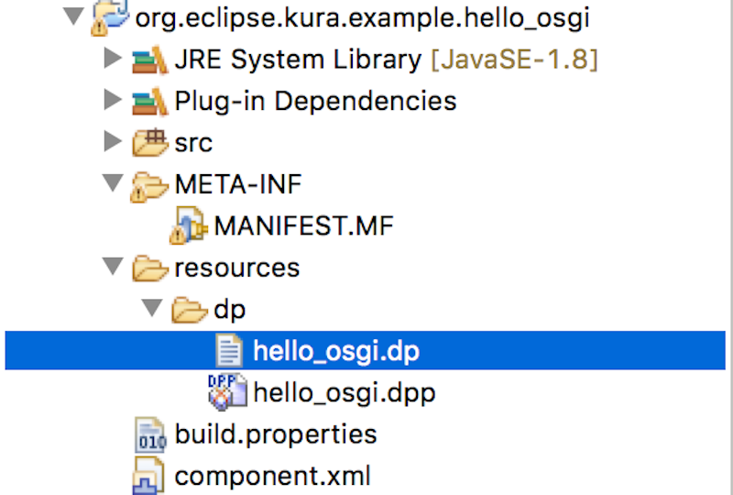Select the component.xml file
This screenshot has width=733, height=495.
[x=272, y=477]
